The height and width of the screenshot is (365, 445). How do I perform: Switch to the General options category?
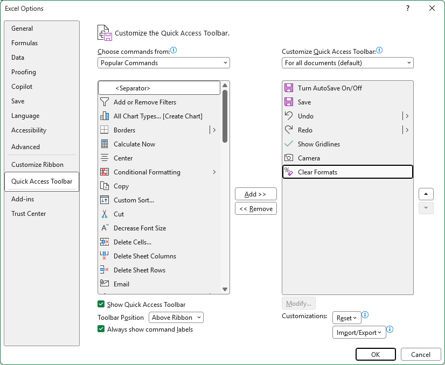click(41, 29)
